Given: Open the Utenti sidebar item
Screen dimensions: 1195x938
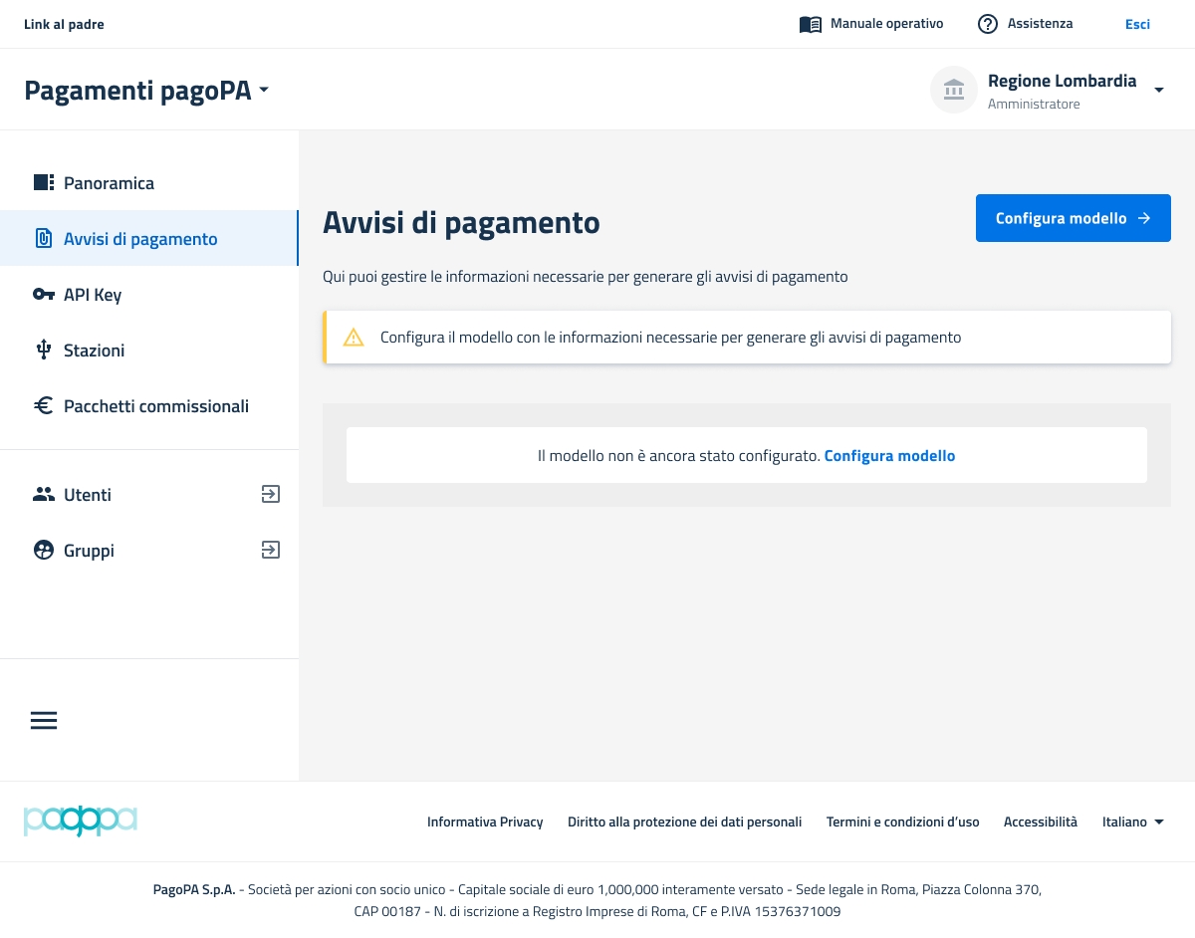Looking at the screenshot, I should coord(88,495).
